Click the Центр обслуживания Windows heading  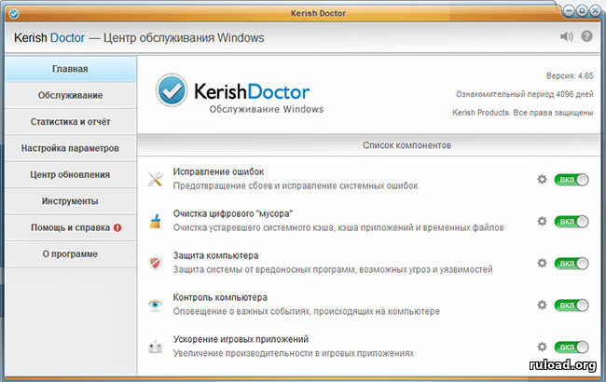click(x=184, y=38)
